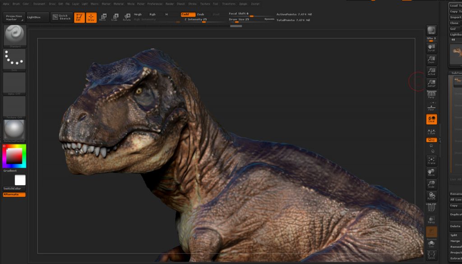This screenshot has width=462, height=264.
Task: Show the canvas at Actual size
Action: (431, 72)
